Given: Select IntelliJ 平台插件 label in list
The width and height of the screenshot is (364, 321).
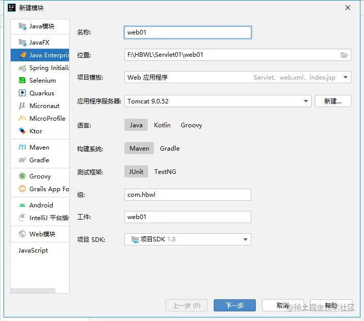Looking at the screenshot, I should click(x=49, y=218).
